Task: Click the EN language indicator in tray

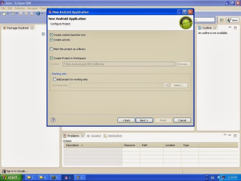Action: point(213,178)
